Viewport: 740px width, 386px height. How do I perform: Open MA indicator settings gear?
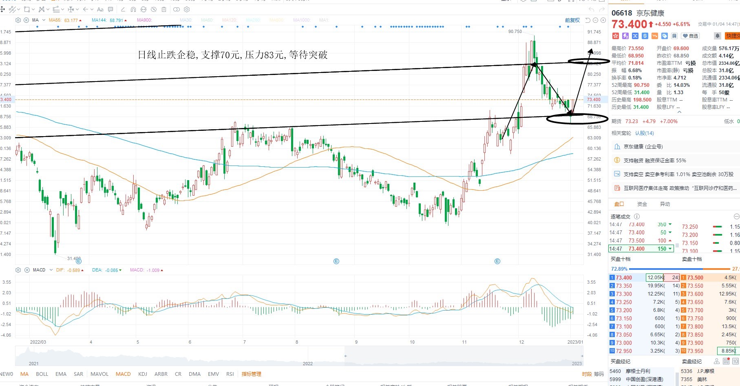pyautogui.click(x=18, y=20)
